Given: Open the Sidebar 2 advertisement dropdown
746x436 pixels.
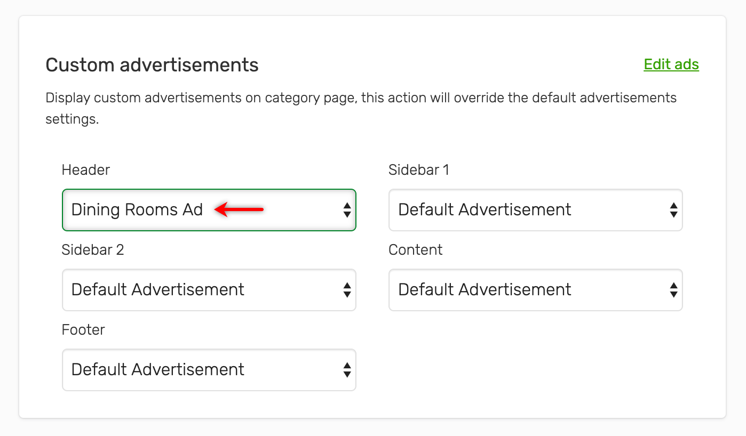Looking at the screenshot, I should point(209,290).
